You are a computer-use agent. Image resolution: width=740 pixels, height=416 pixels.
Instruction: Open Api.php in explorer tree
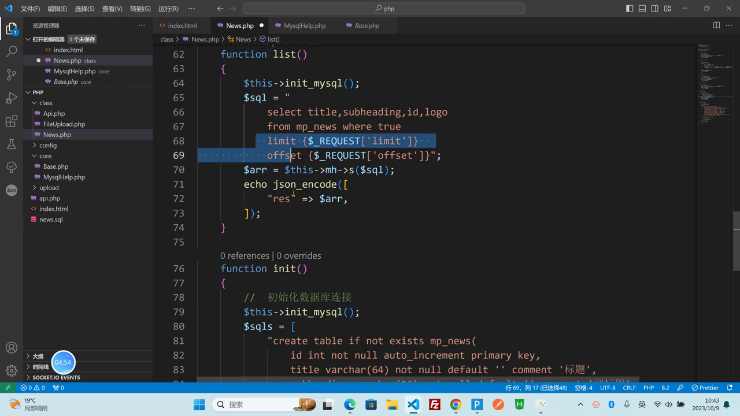point(88,114)
